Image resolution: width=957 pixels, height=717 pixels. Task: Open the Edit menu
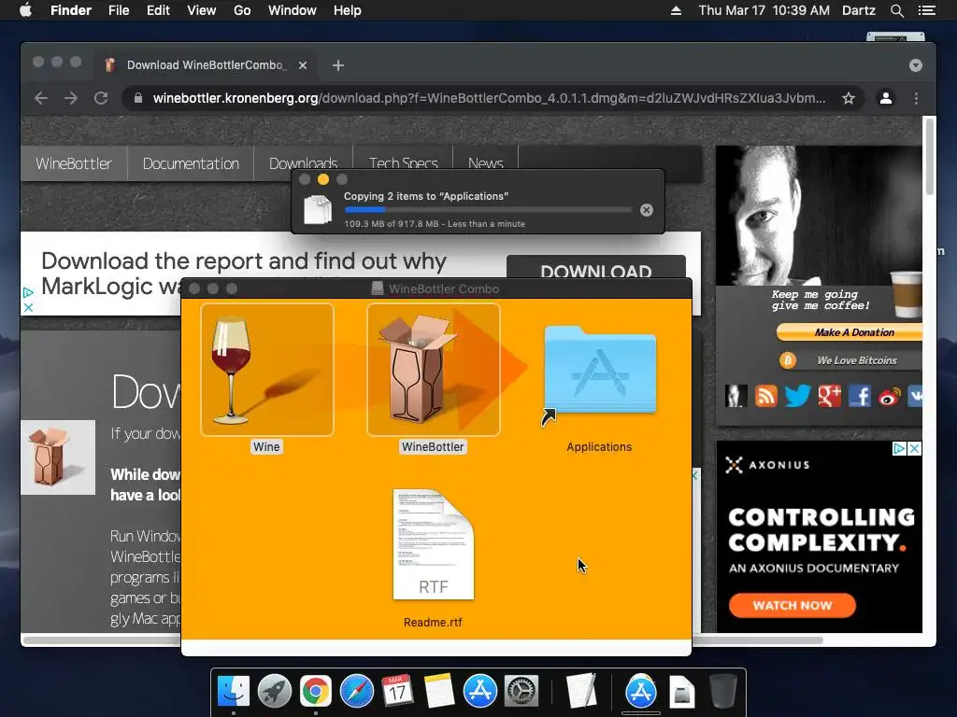tap(158, 10)
